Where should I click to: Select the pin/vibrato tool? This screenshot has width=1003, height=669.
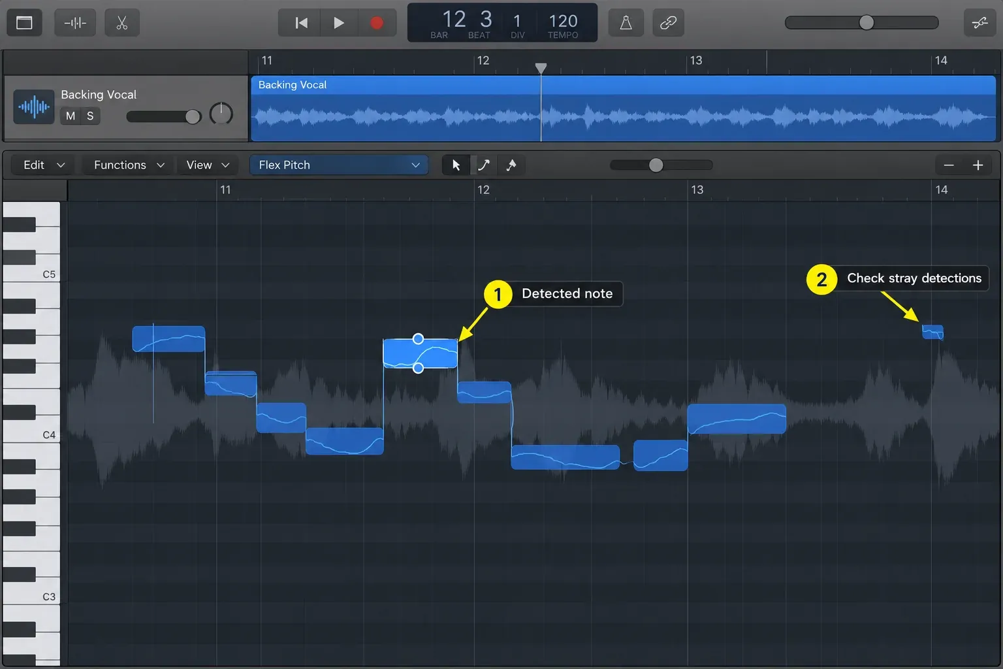(x=511, y=165)
